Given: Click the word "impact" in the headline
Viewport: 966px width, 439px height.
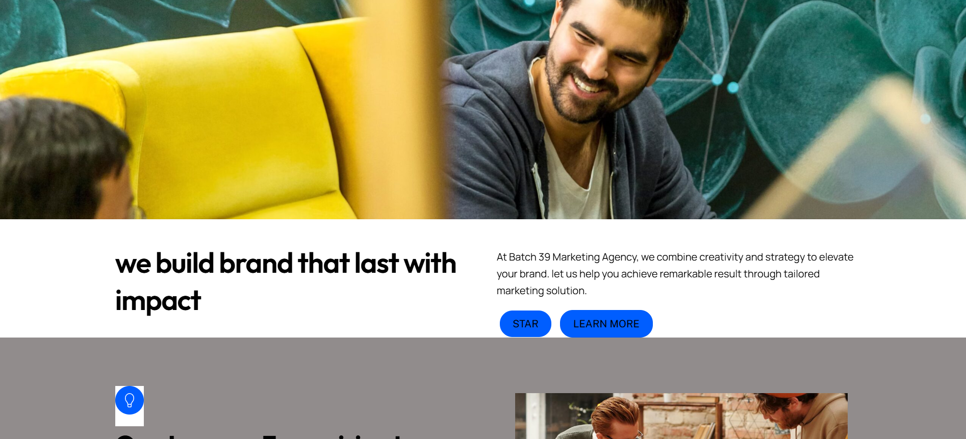Looking at the screenshot, I should (158, 301).
